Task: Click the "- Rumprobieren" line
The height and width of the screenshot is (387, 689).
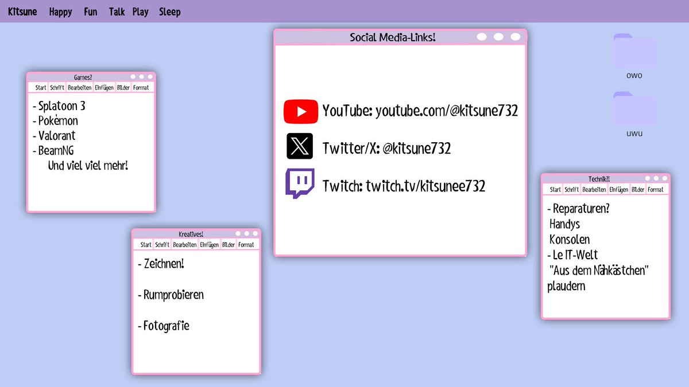Action: (171, 295)
